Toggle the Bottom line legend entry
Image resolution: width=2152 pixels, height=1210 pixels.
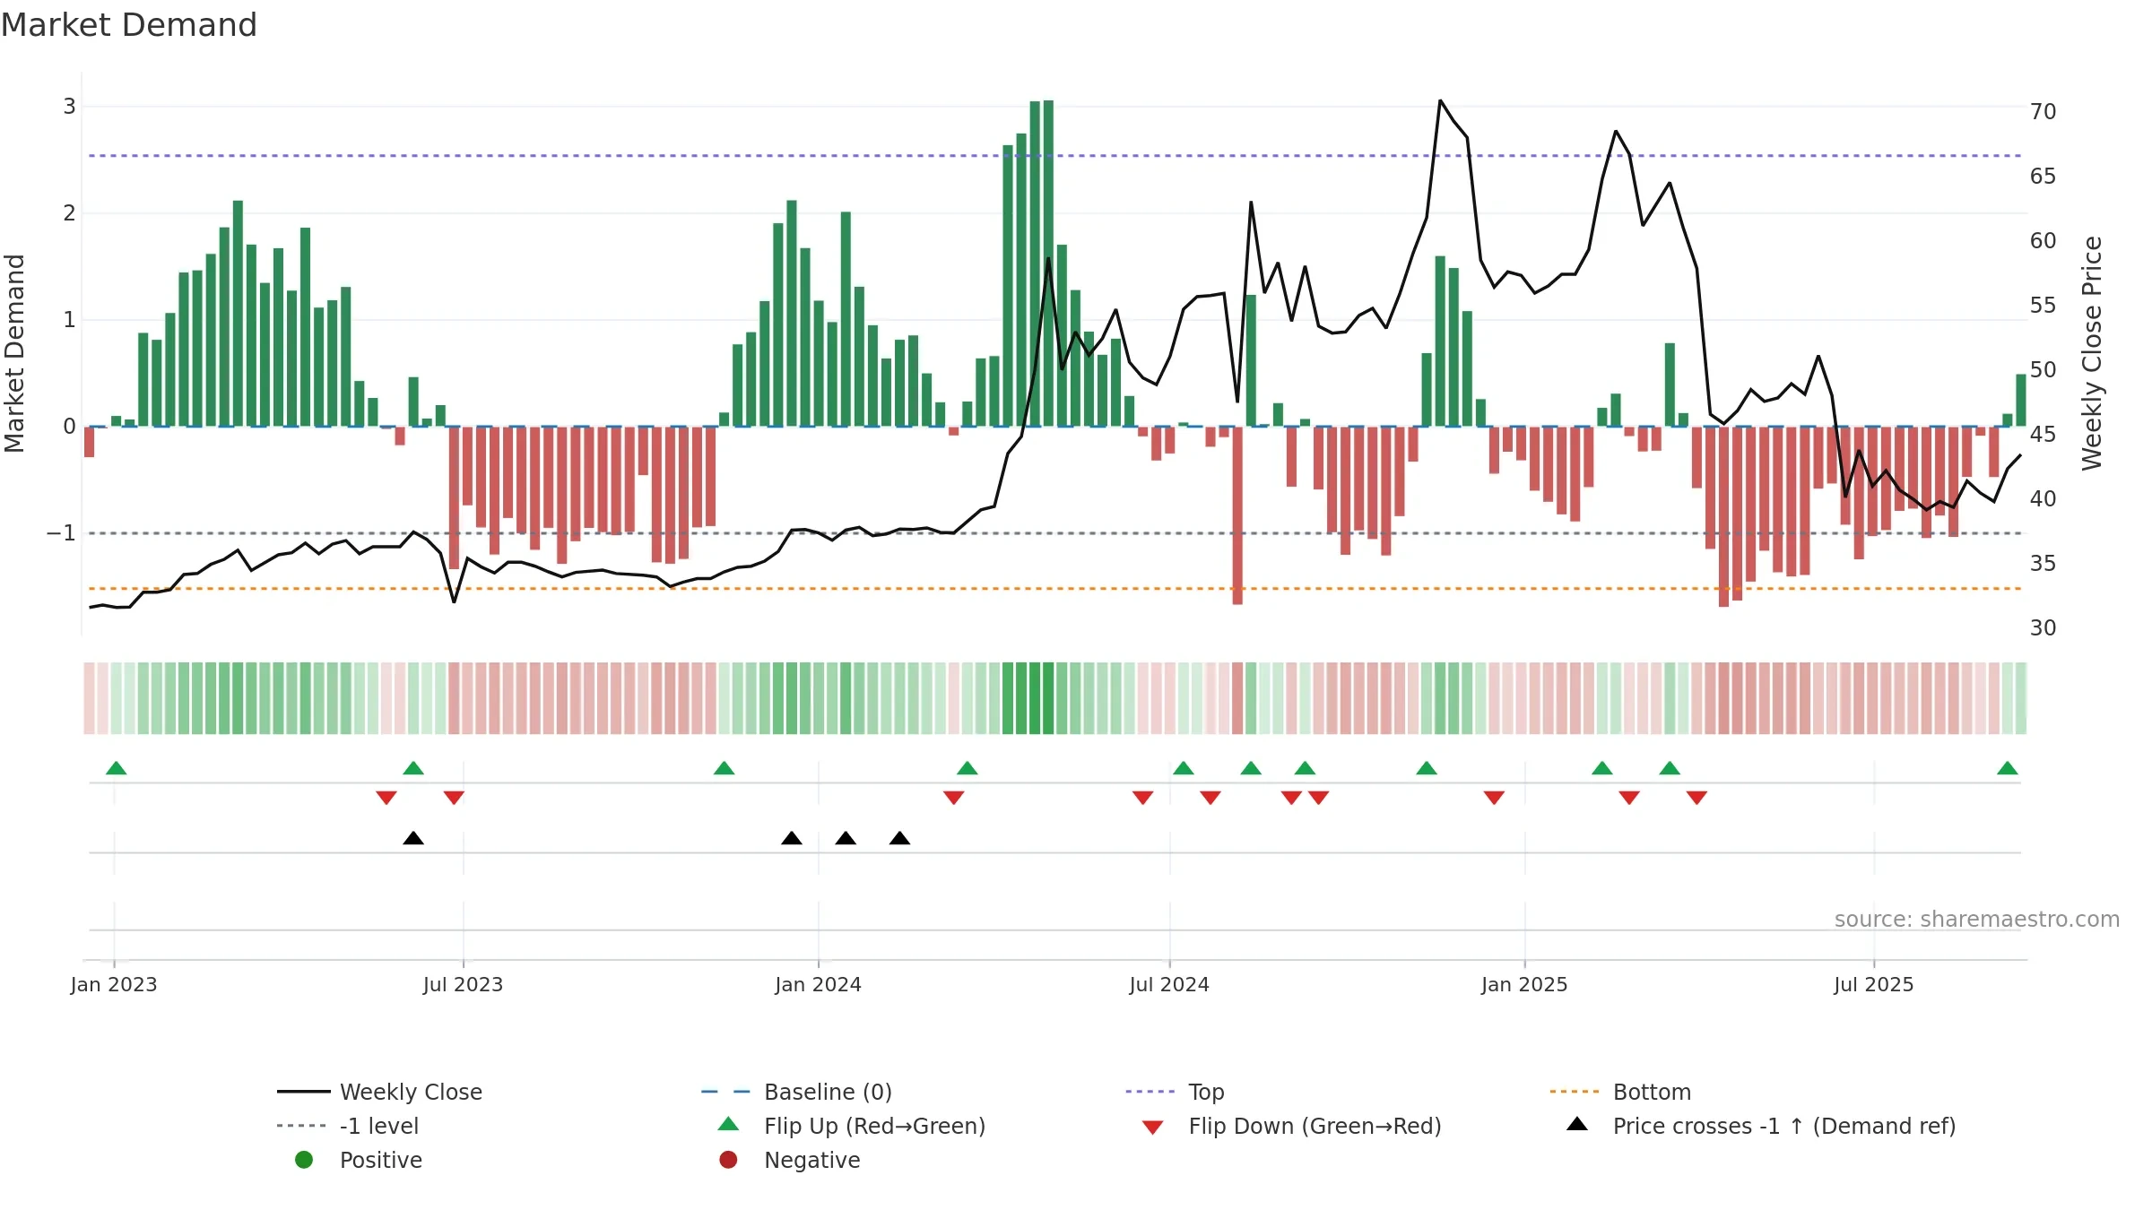1619,1092
